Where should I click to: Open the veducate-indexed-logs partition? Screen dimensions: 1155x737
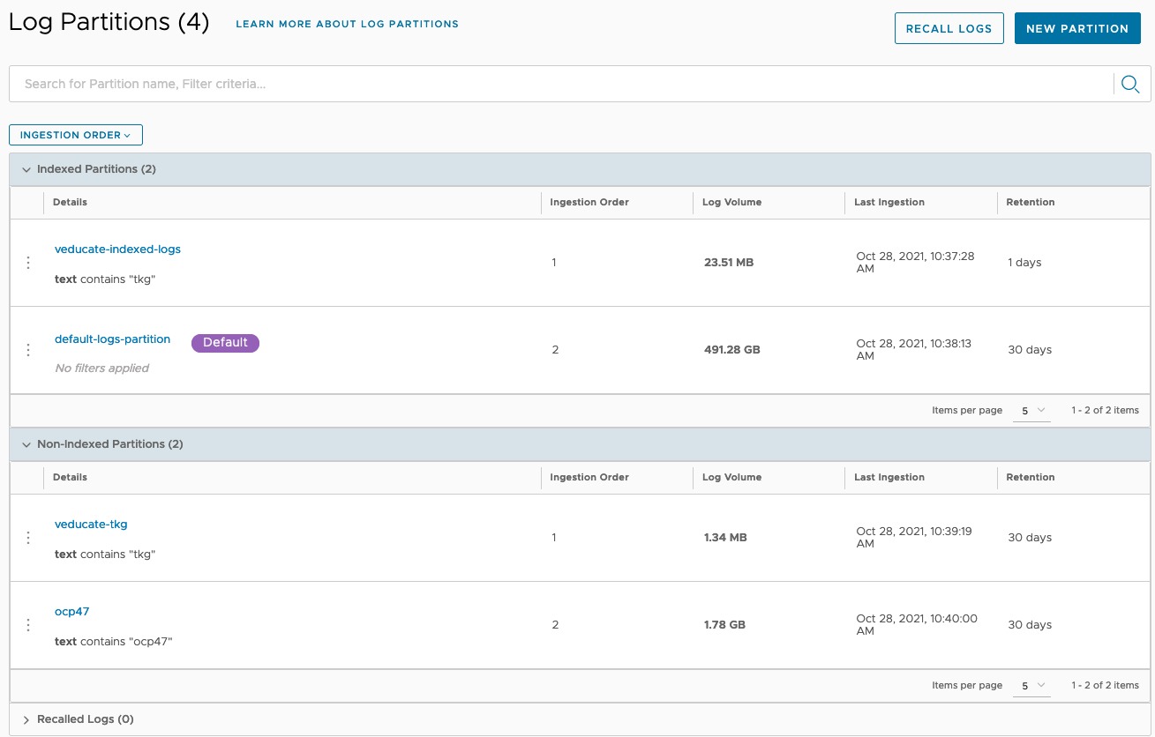tap(117, 249)
